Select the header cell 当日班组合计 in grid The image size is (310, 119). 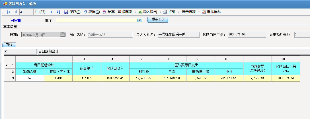44,65
